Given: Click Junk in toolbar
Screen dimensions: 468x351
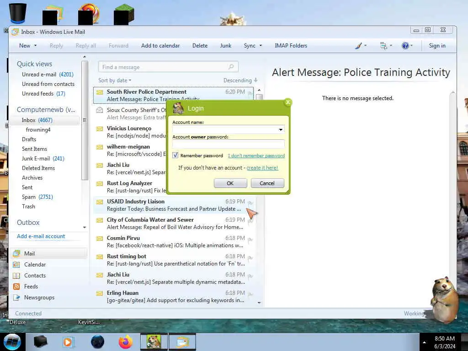Looking at the screenshot, I should (x=226, y=46).
